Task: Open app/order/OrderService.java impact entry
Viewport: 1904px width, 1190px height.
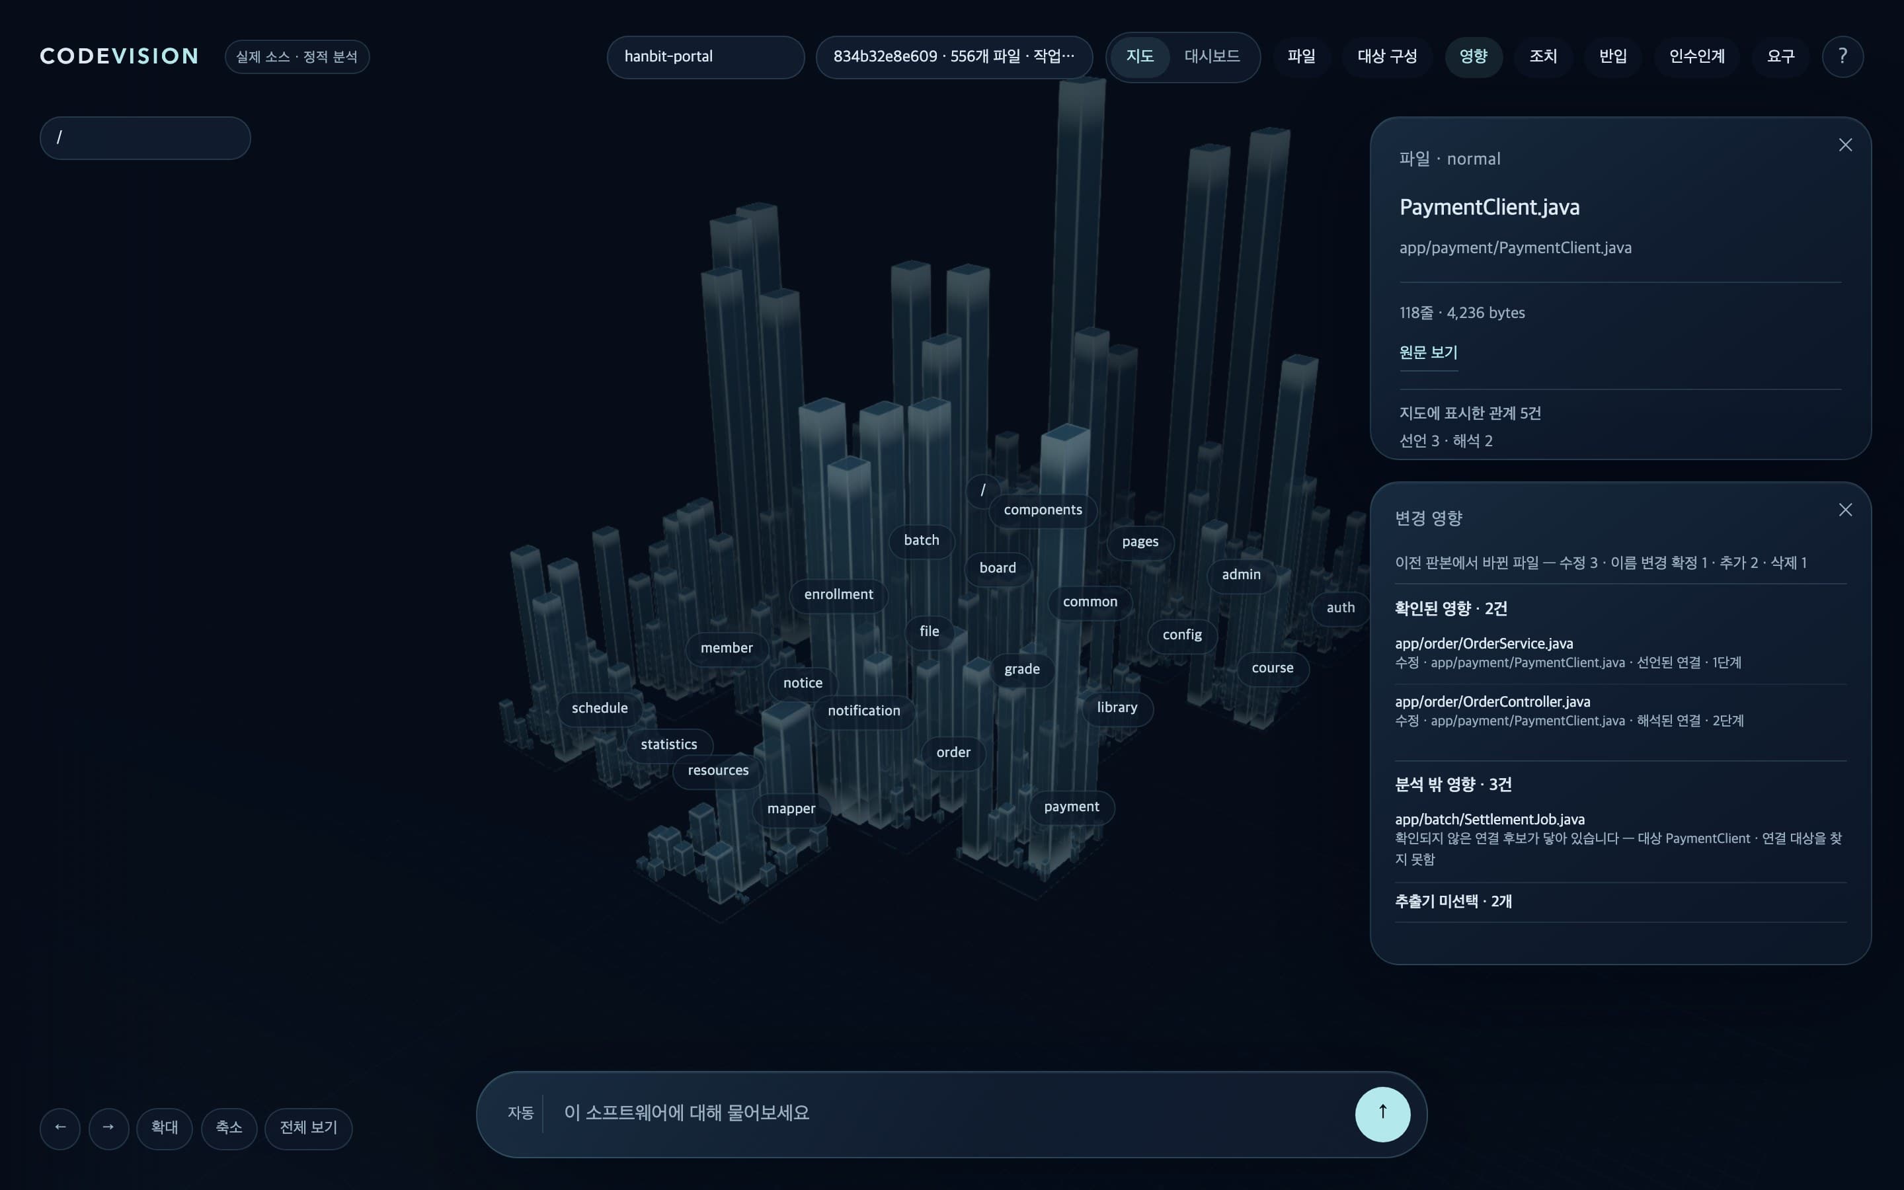Action: tap(1620, 653)
